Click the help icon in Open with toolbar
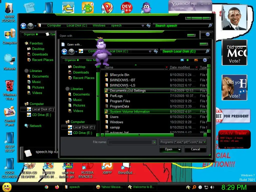This screenshot has height=192, width=256. (x=205, y=60)
